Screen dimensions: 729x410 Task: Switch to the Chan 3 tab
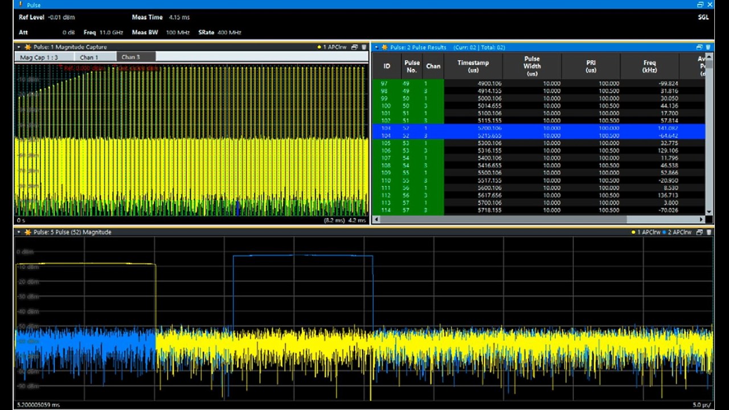click(x=136, y=57)
